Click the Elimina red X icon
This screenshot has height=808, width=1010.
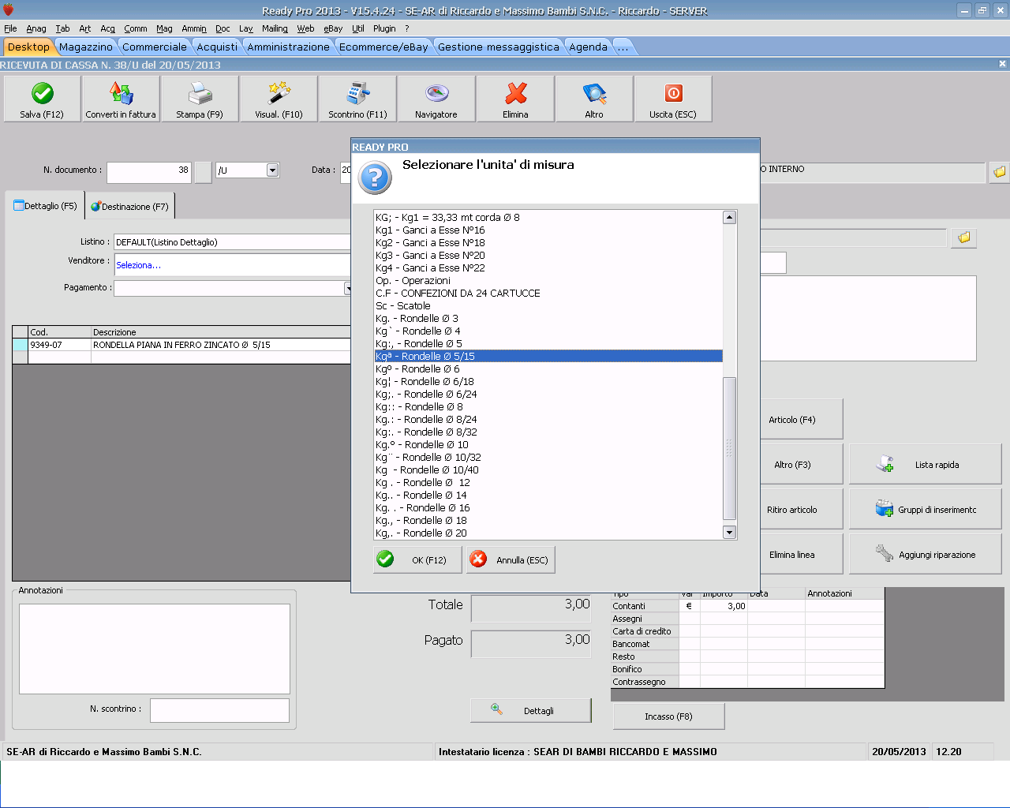(515, 94)
